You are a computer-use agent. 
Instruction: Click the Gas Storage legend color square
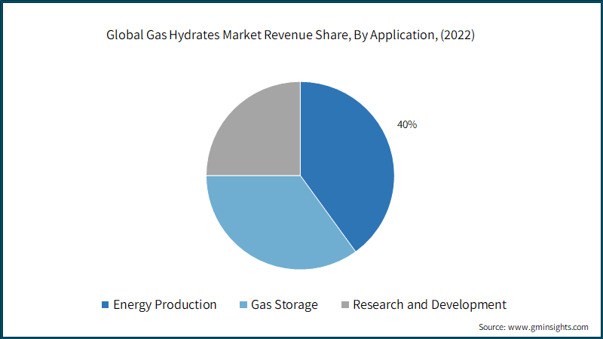(243, 305)
